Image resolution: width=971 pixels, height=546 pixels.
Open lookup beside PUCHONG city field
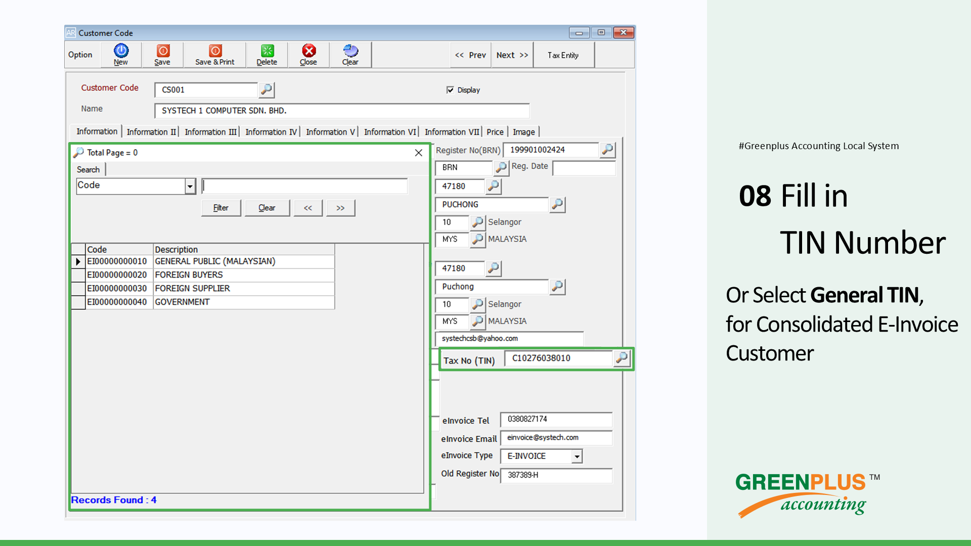point(557,204)
